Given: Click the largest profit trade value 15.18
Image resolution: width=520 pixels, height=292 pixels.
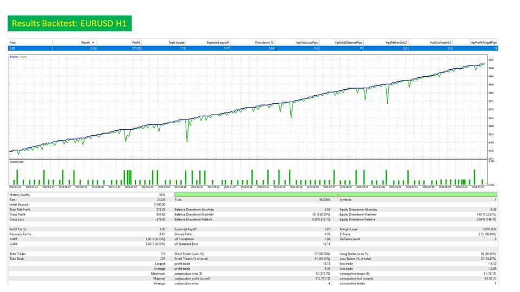Looking at the screenshot, I should click(x=327, y=264).
